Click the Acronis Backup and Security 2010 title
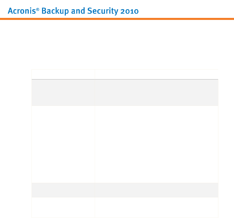The image size is (234, 218). (73, 11)
